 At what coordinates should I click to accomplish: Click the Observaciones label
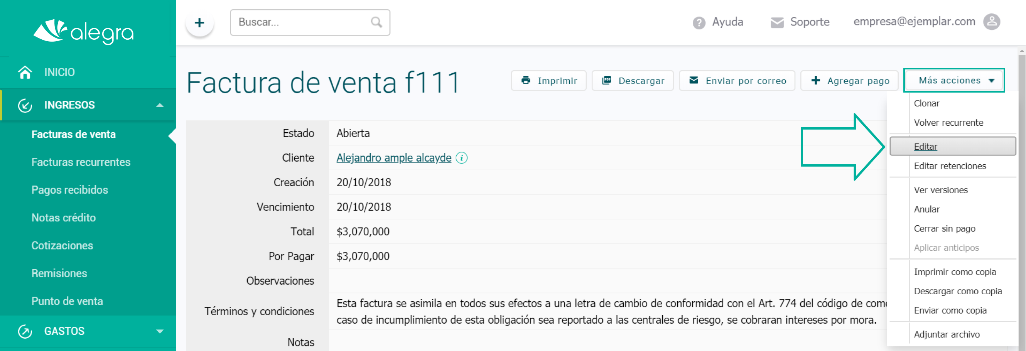coord(280,281)
